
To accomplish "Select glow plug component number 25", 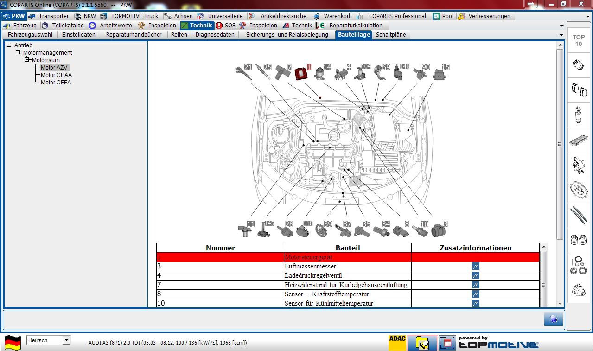I will pos(263,72).
